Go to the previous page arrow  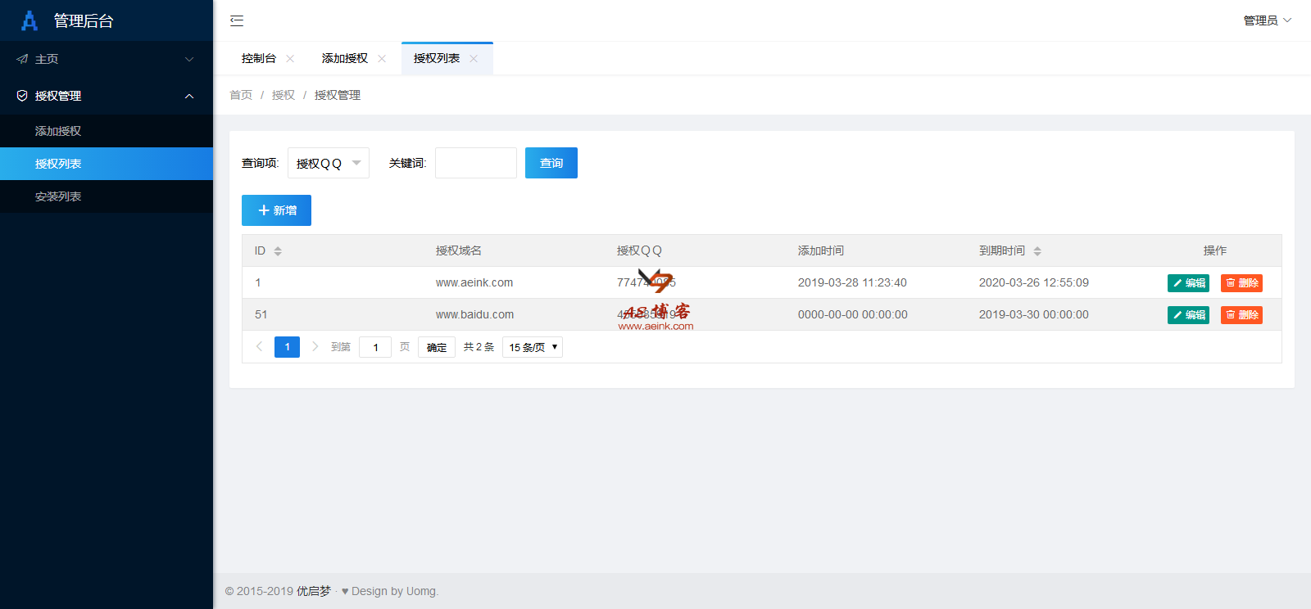259,347
